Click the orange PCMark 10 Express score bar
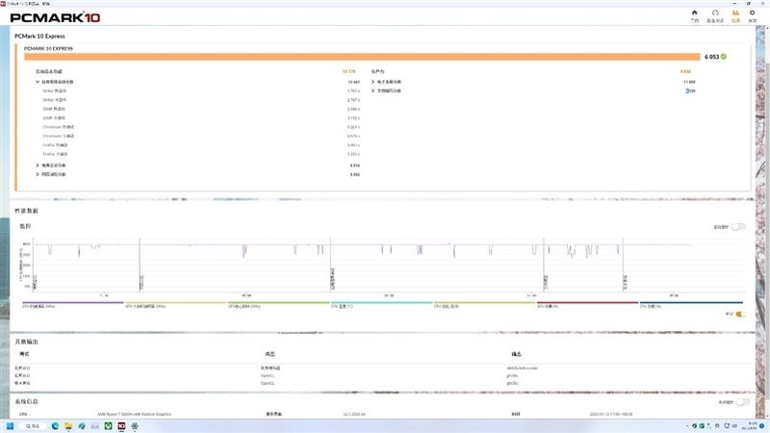This screenshot has width=770, height=433. (x=362, y=57)
